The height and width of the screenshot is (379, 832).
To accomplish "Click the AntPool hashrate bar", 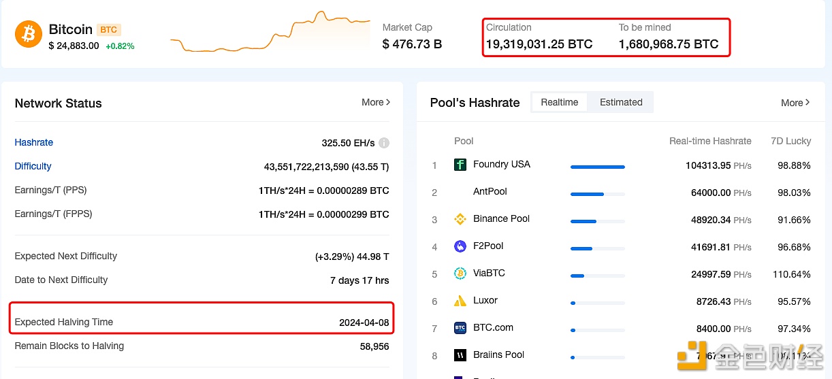I will click(598, 194).
